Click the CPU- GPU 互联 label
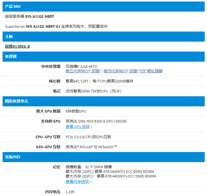 [48, 137]
